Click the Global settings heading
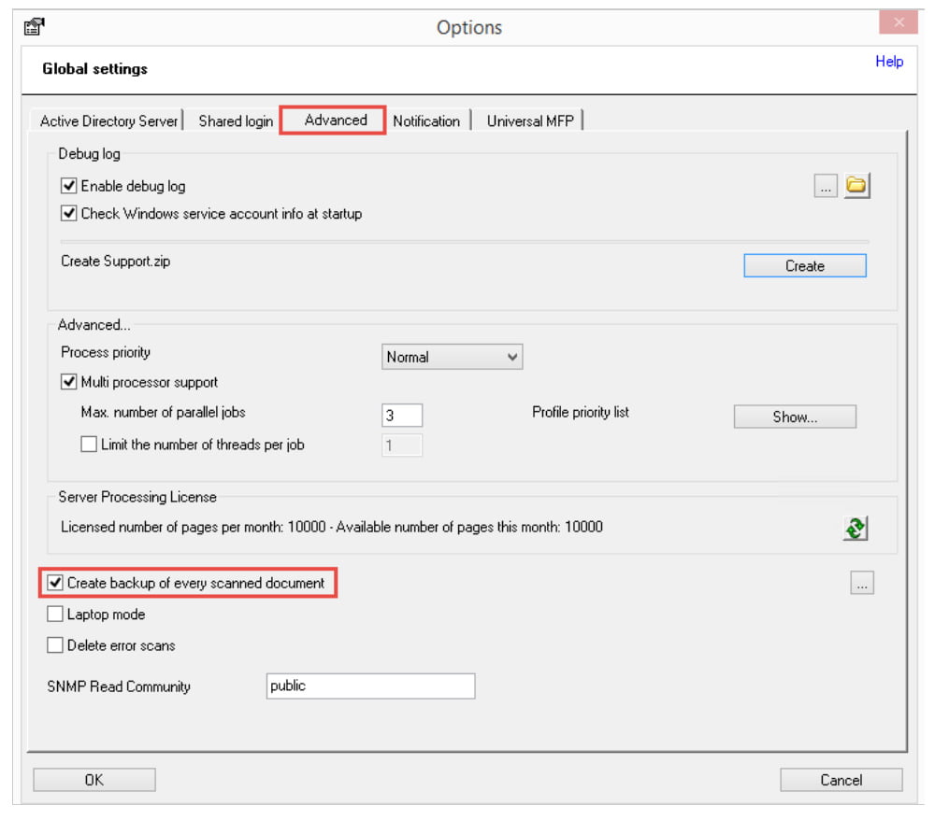The height and width of the screenshot is (820, 935). (x=94, y=69)
